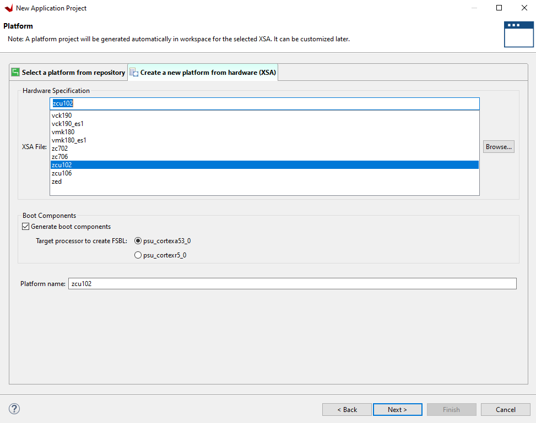Click the XSA hardware tab icon
Screen dimensions: 536x423
click(x=134, y=73)
